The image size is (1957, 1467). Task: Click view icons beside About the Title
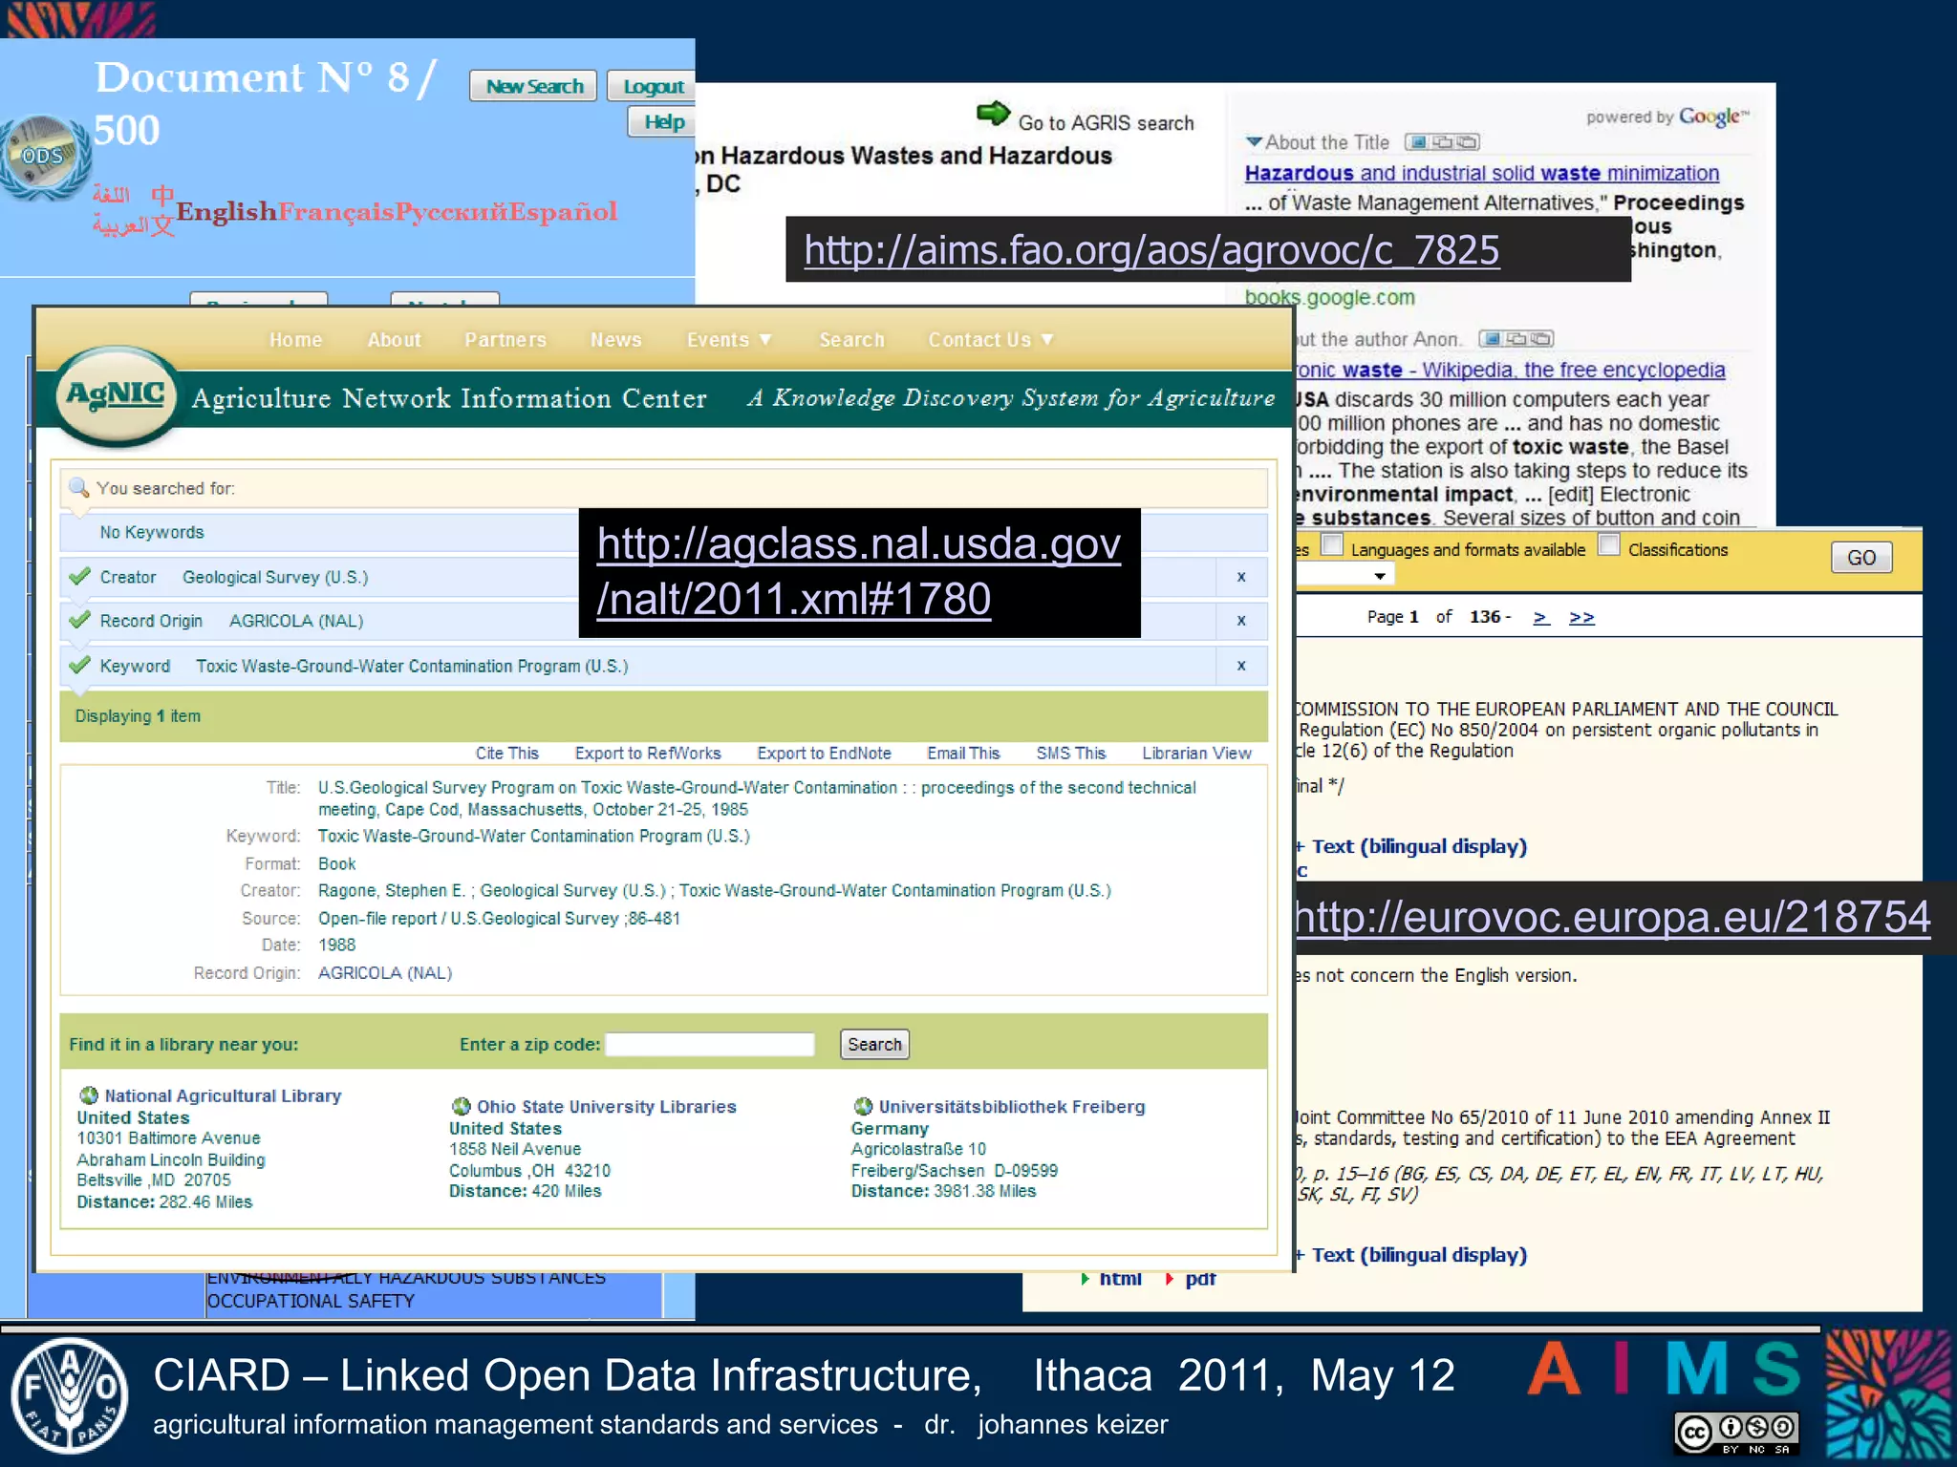coord(1442,142)
